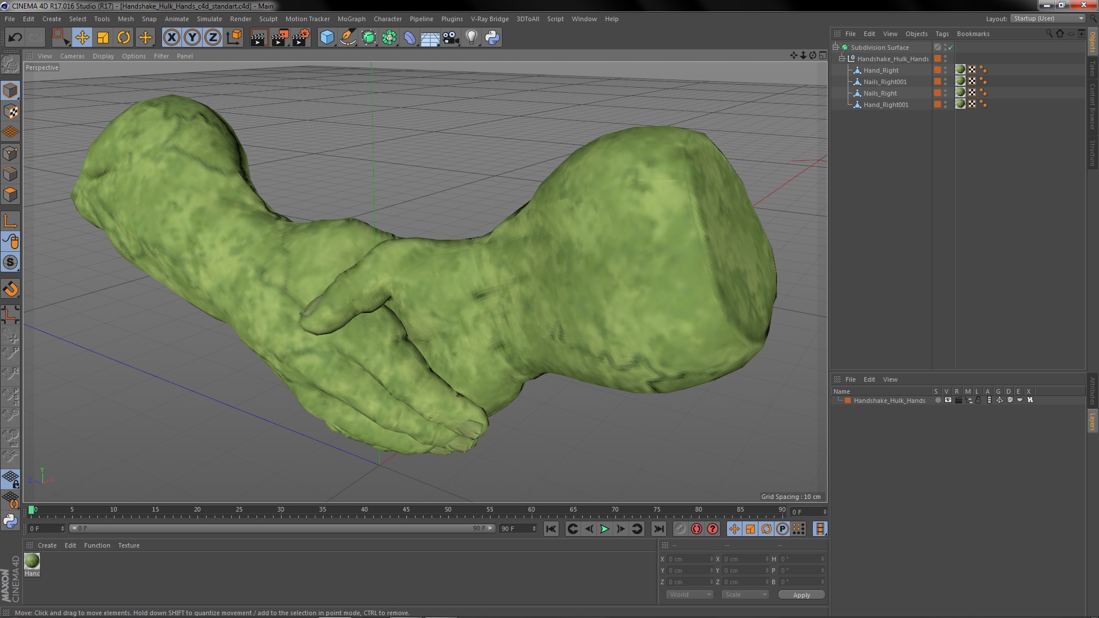
Task: Click the preview range slider bar
Action: point(282,529)
